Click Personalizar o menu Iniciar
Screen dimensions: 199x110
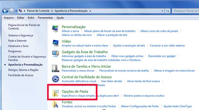tap(78, 71)
